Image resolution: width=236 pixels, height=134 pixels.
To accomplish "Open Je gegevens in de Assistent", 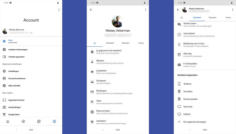I will [x=108, y=51].
